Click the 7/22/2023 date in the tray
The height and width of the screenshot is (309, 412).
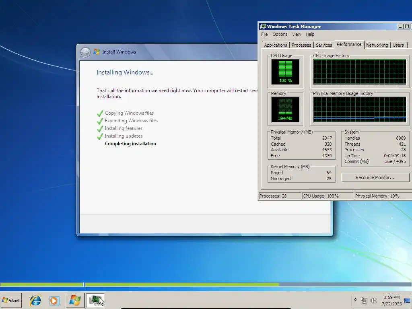391,304
